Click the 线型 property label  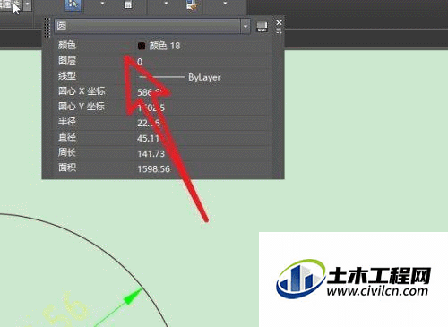click(67, 75)
